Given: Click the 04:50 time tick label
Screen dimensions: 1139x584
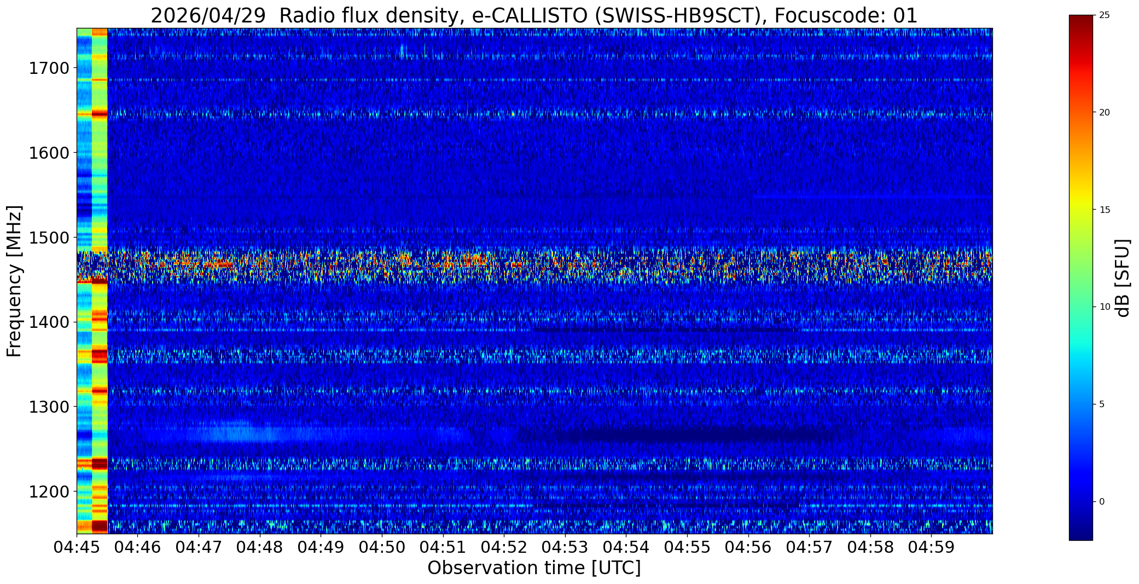Looking at the screenshot, I should coord(382,547).
